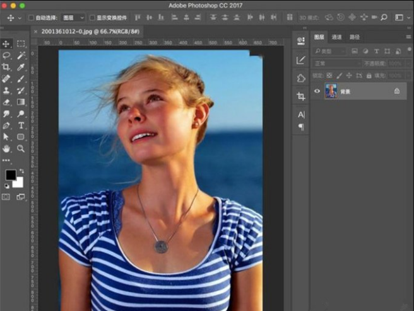Select the Clone Stamp tool
Screen dimensions: 414x311
(6, 90)
